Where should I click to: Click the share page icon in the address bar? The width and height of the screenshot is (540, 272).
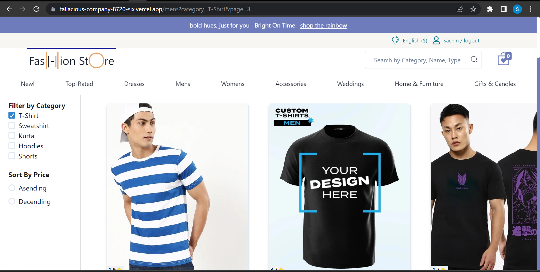(460, 9)
